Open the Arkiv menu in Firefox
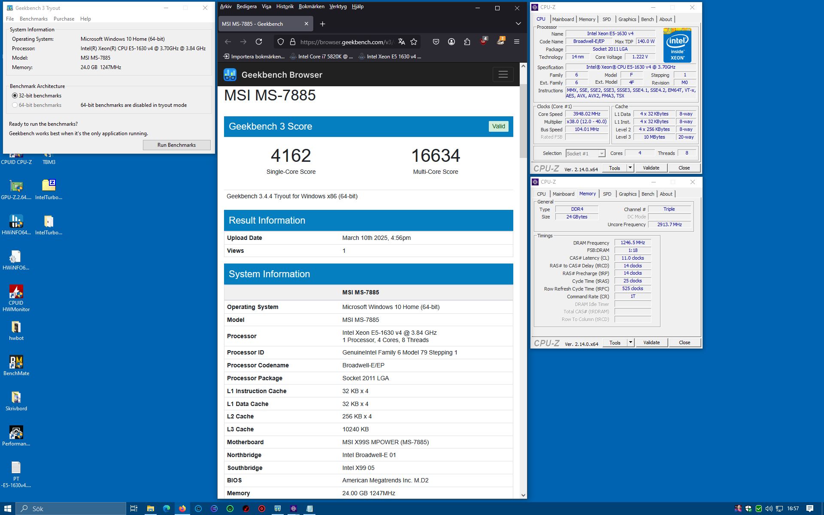The image size is (824, 515). pos(226,6)
